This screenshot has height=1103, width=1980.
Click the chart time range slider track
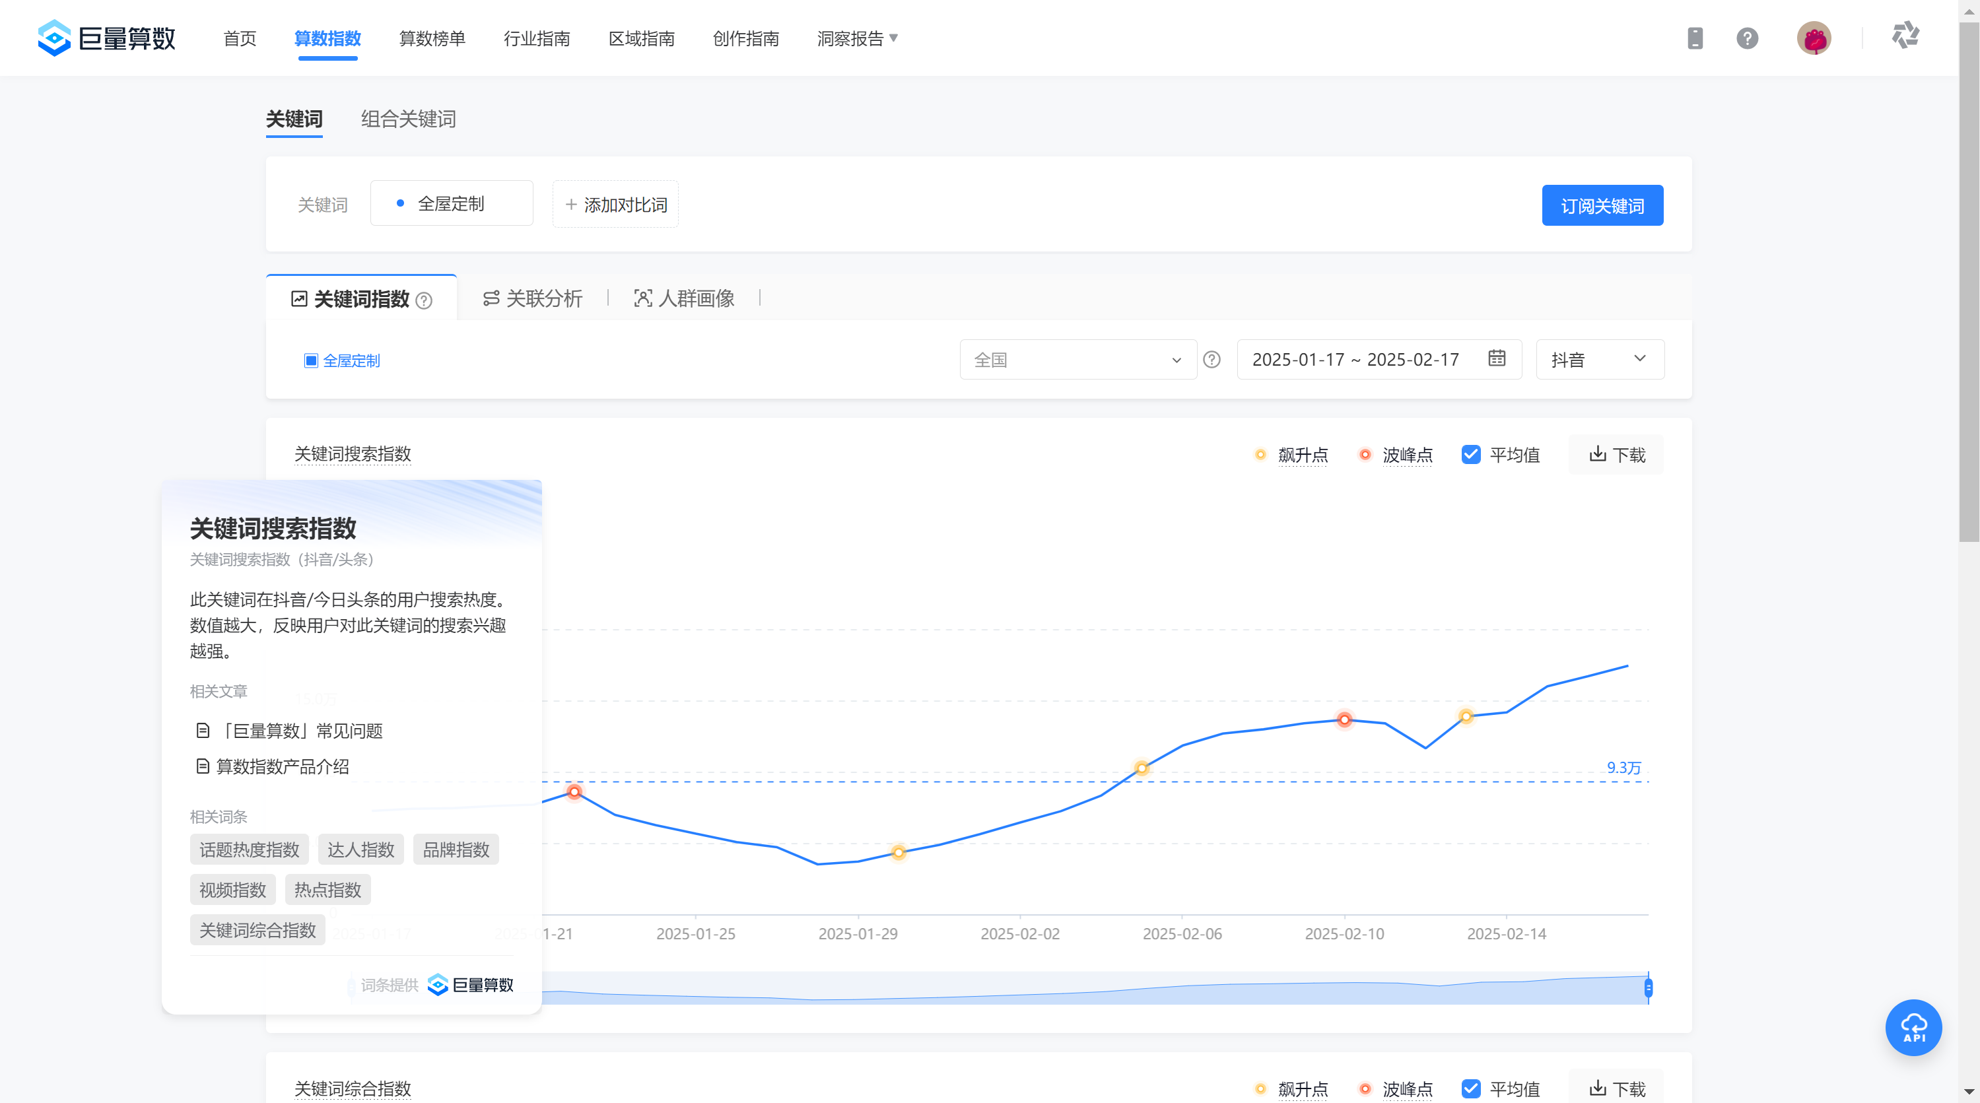[1095, 987]
